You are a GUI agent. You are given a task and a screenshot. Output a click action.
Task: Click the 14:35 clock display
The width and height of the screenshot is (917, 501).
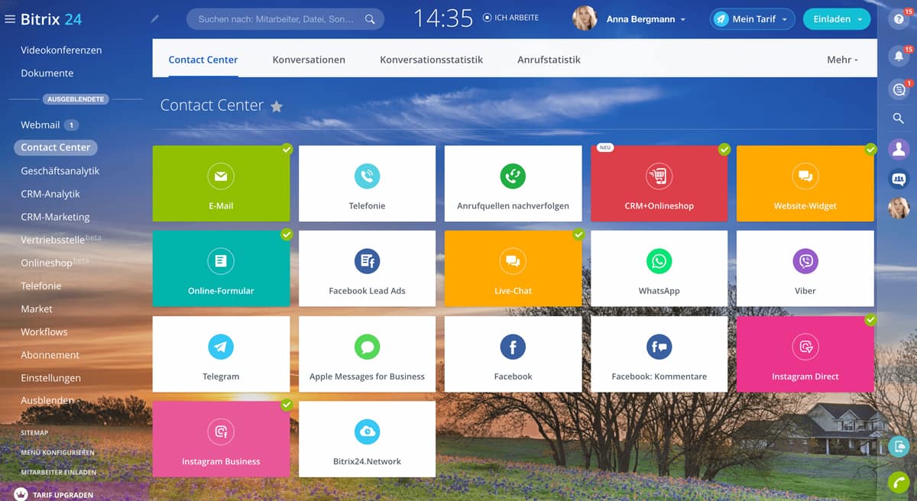click(443, 18)
